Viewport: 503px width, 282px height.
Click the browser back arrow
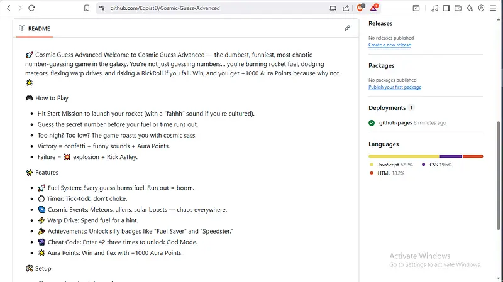point(8,8)
